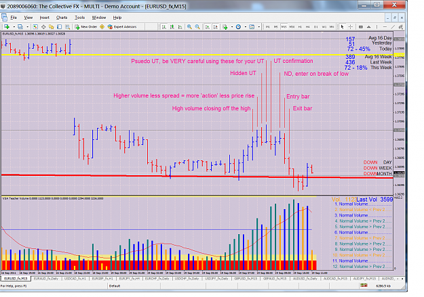Image resolution: width=424 pixels, height=297 pixels.
Task: Open the Tools menu
Action: pyautogui.click(x=79, y=18)
